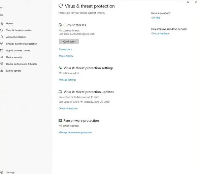This screenshot has height=174, width=198.
Task: Click the Settings gear icon
Action: pyautogui.click(x=2, y=172)
